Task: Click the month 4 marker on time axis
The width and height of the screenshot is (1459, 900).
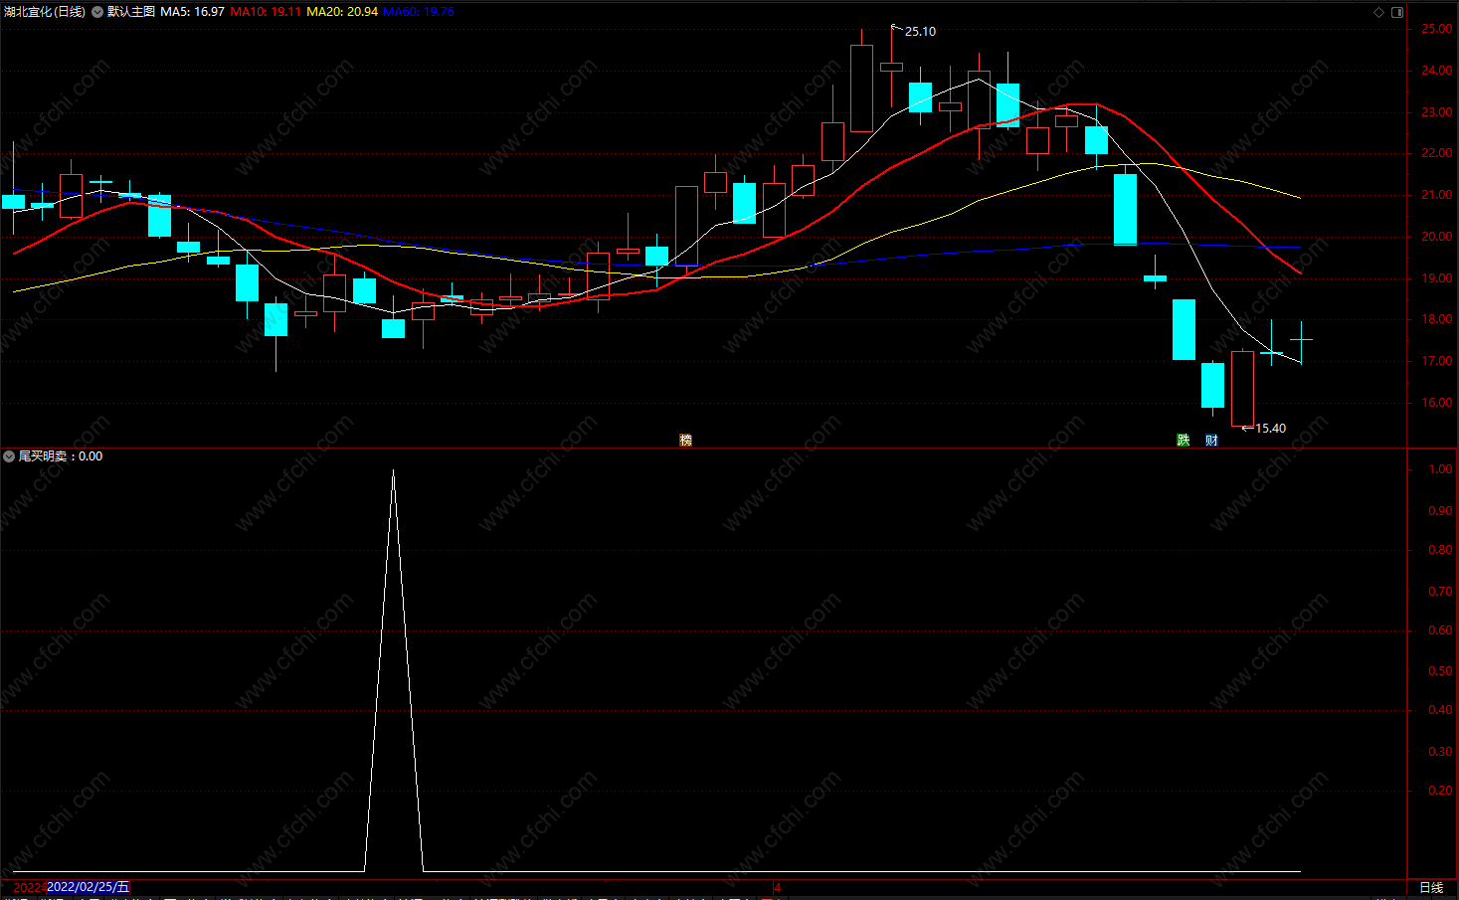Action: pyautogui.click(x=778, y=887)
